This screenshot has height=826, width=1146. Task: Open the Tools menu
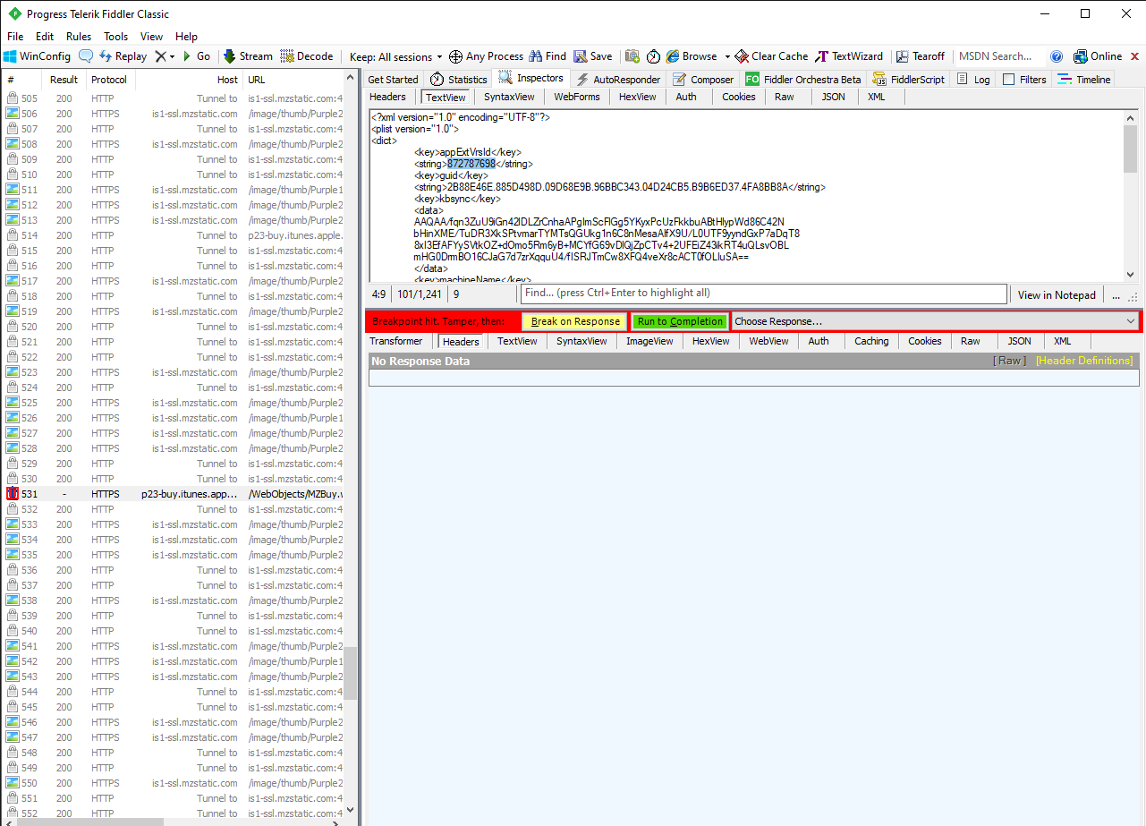(x=115, y=37)
